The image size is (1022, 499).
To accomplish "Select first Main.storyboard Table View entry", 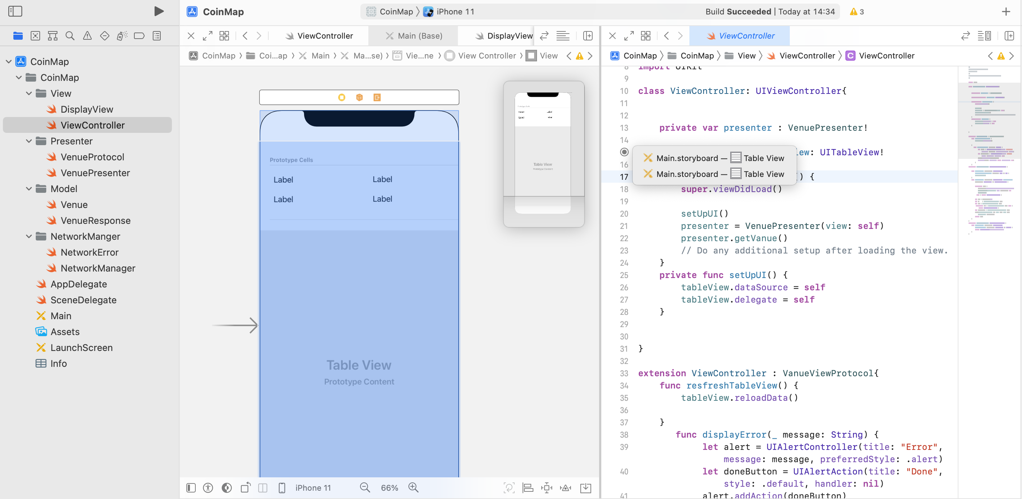I will coord(714,158).
